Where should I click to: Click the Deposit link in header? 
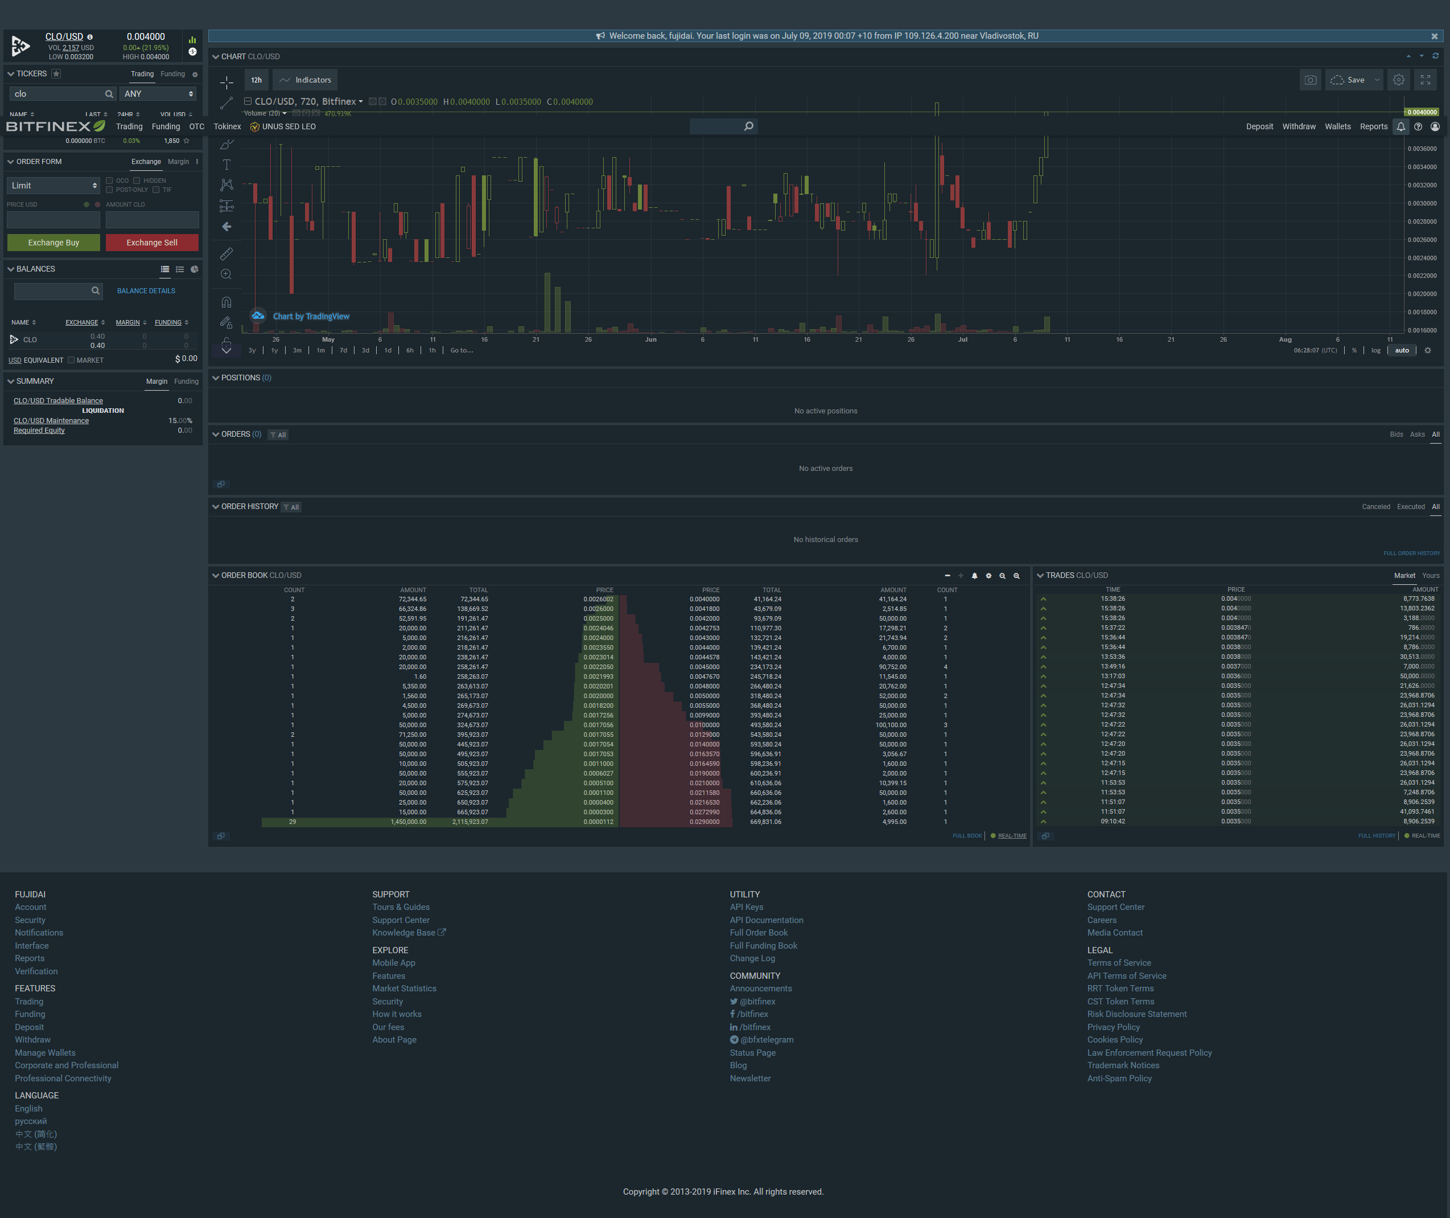point(1259,126)
